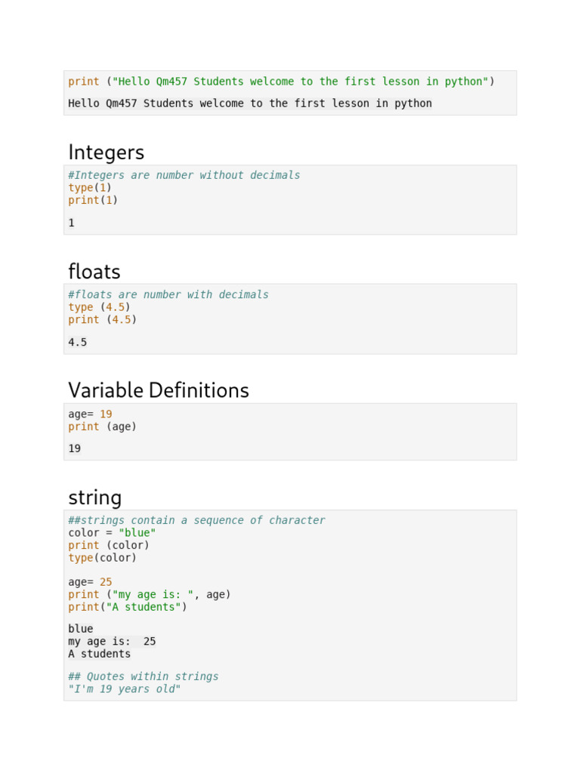Click the print("A students") code line

[x=127, y=607]
